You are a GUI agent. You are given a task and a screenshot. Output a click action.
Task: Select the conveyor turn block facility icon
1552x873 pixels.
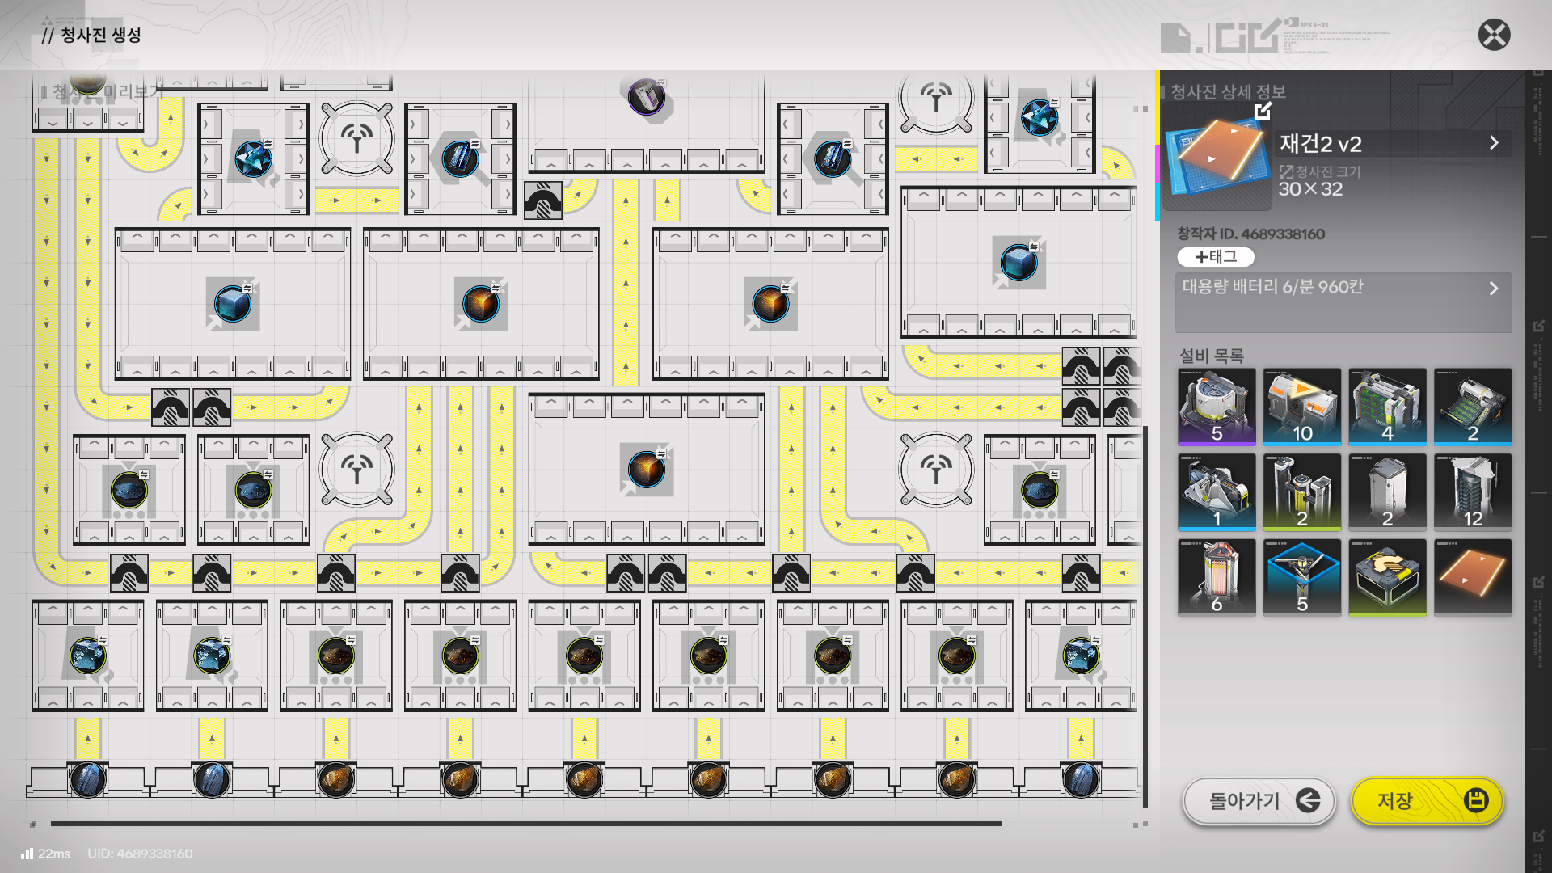tap(1387, 577)
